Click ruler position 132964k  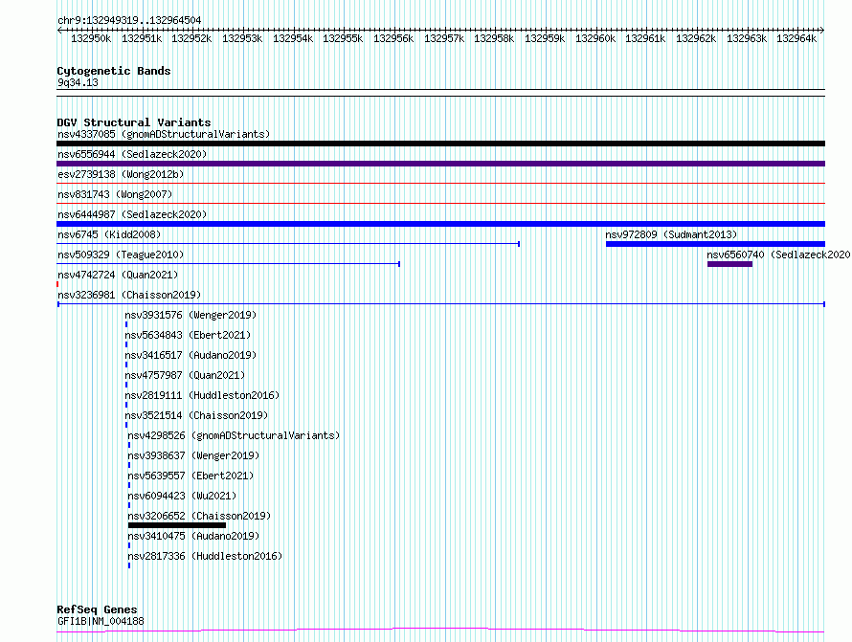pyautogui.click(x=796, y=38)
